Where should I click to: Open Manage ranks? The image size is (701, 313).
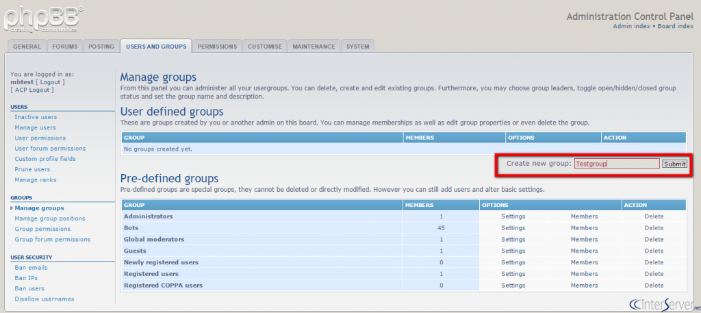tap(36, 179)
